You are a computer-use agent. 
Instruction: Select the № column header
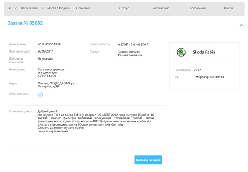[x=9, y=8]
